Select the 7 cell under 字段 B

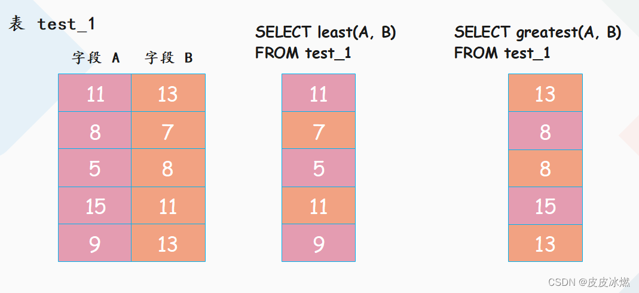(169, 130)
